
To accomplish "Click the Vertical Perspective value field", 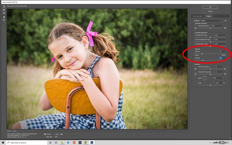I will 219,67.
